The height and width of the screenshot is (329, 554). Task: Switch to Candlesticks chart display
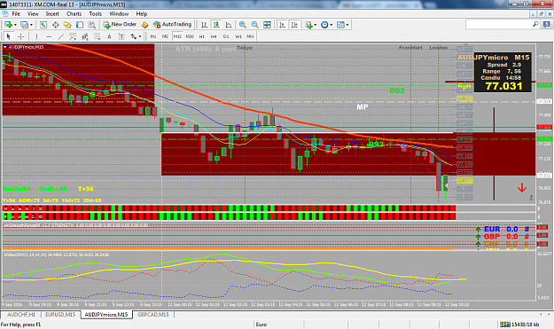[216, 24]
